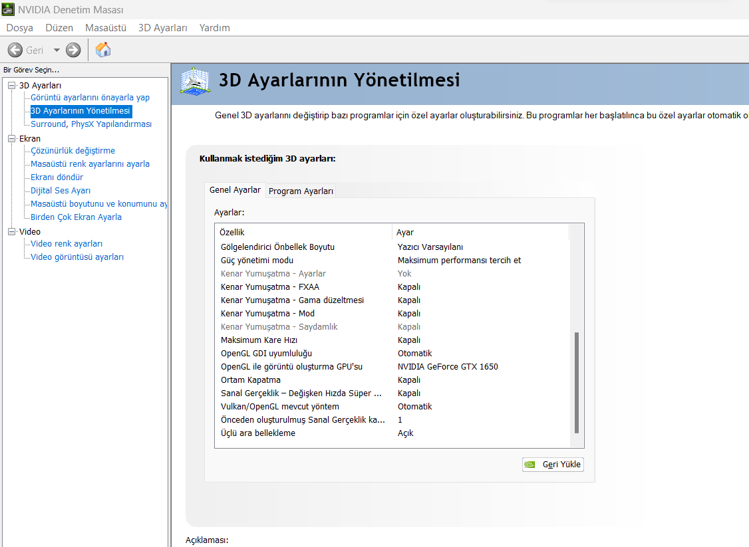
Task: Open the Düzen menu
Action: 59,28
